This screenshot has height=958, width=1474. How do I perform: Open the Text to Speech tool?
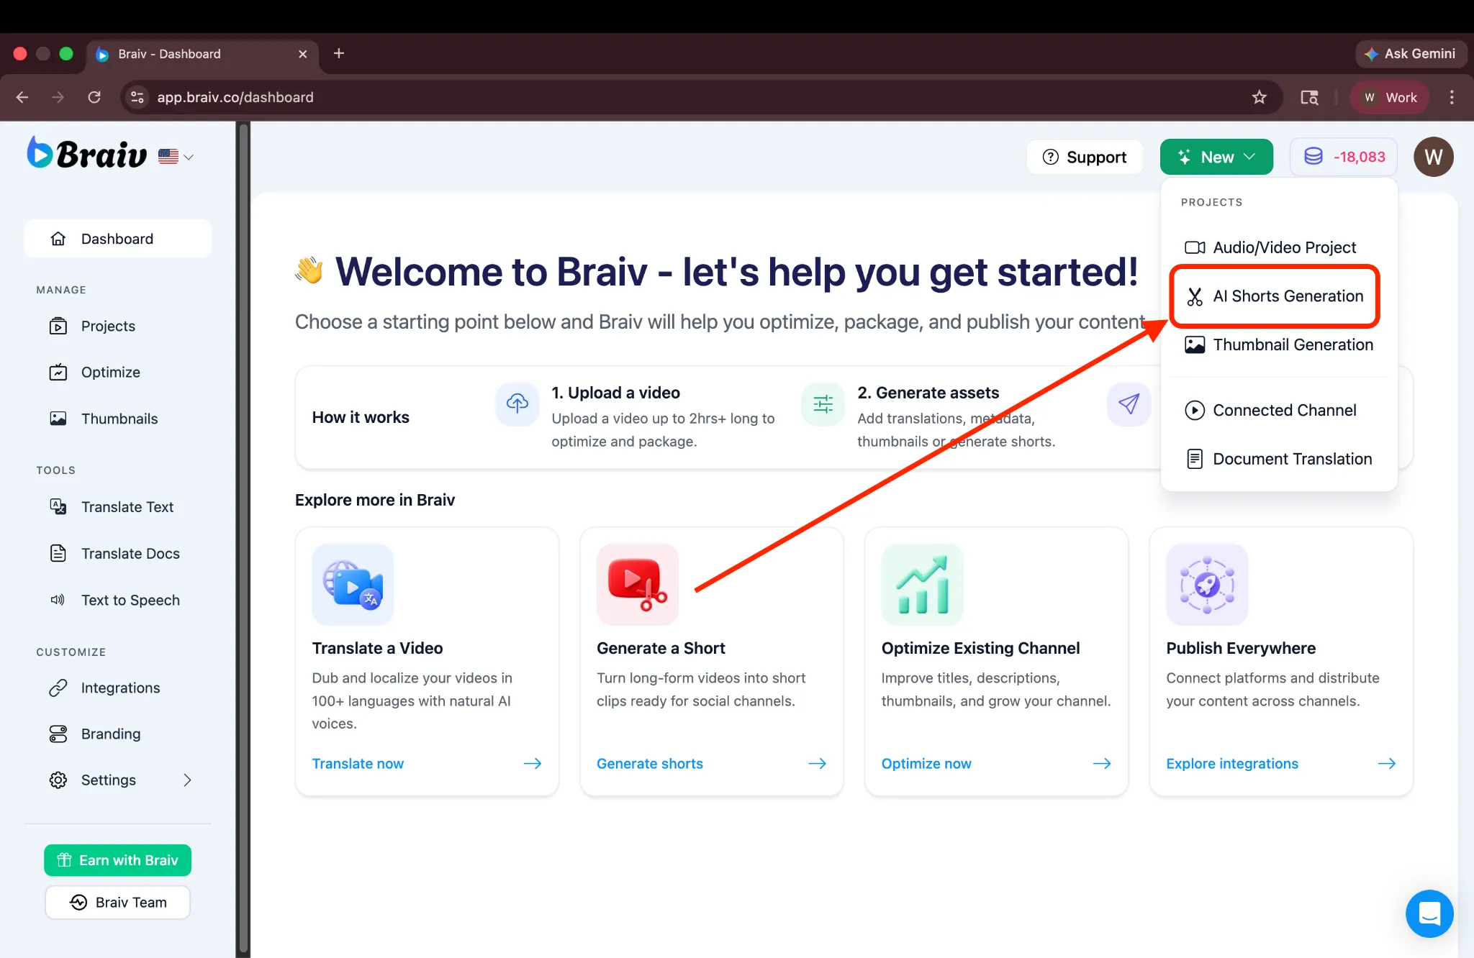130,600
